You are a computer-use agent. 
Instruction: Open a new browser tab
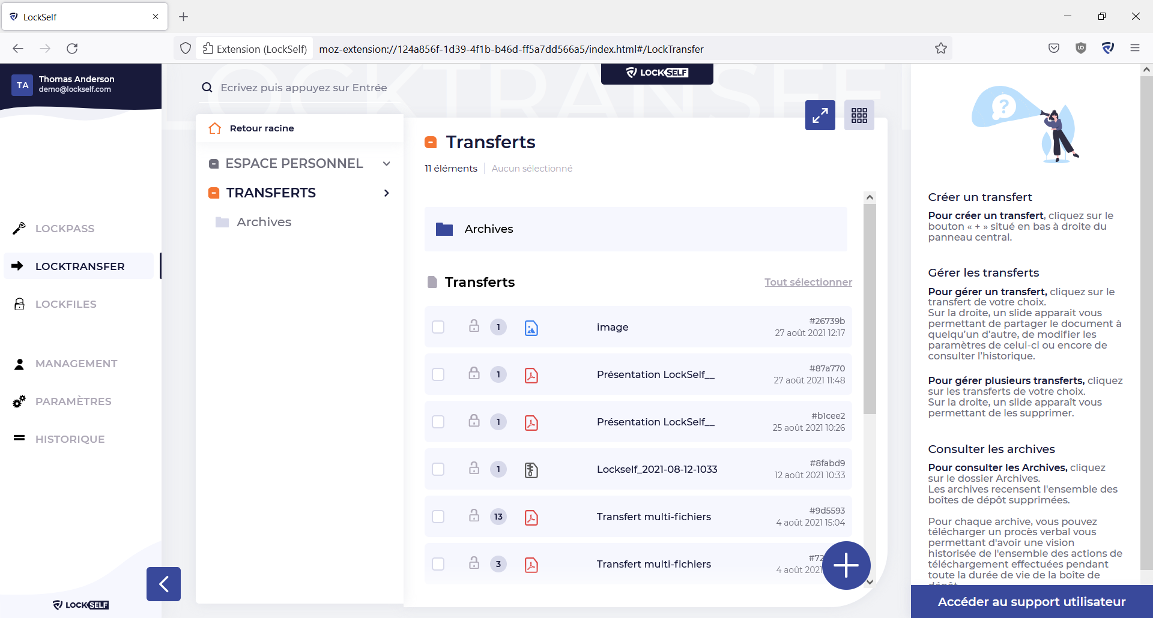click(x=184, y=17)
